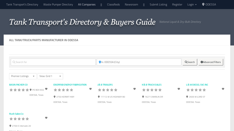Go to Waste Pumper Directory
Screen dimensions: 234x131
tap(58, 5)
